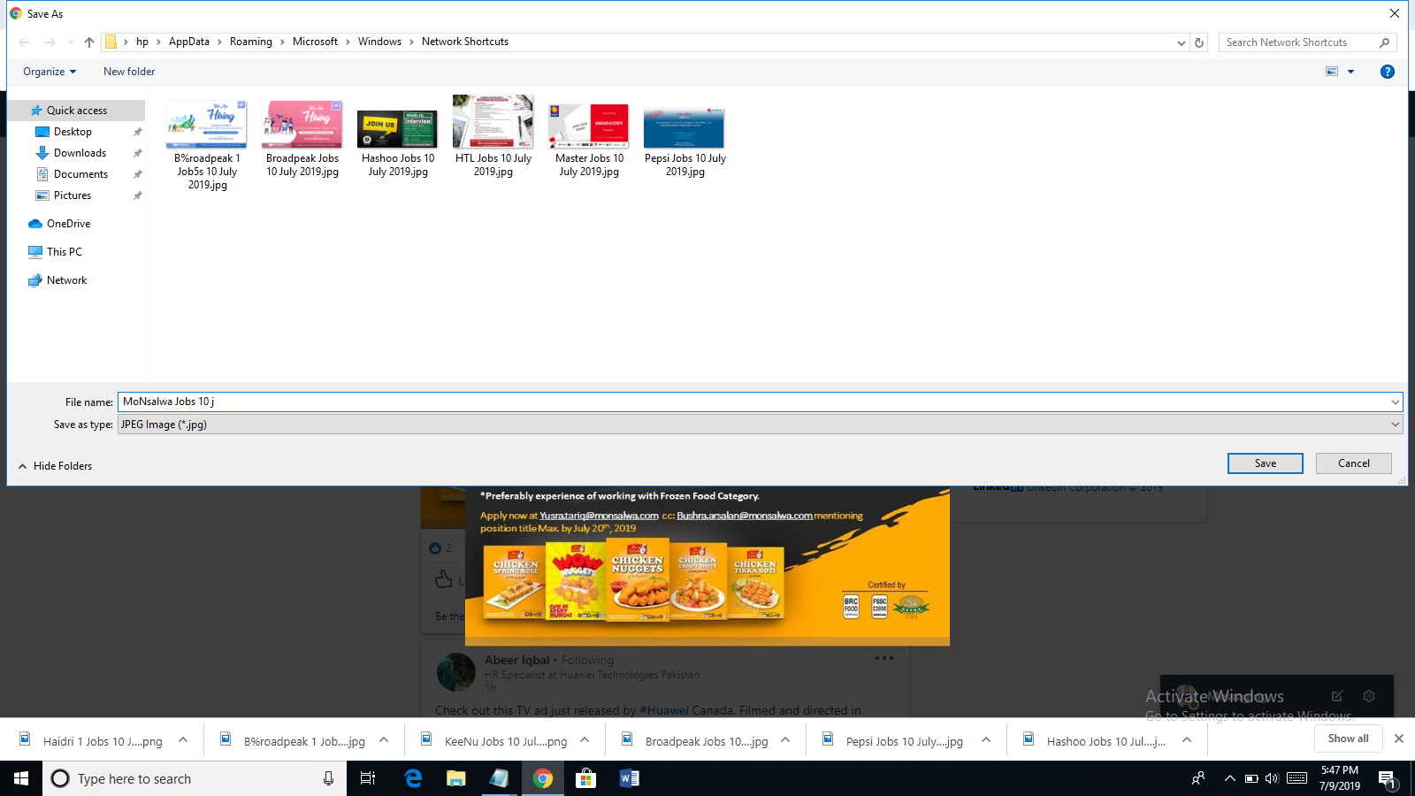Click the Change view layout icon

coord(1332,72)
